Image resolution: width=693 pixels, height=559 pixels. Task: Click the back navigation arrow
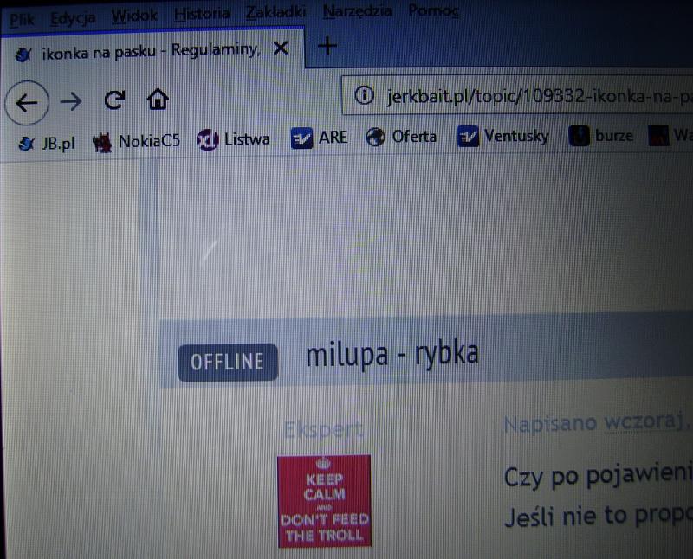tap(27, 102)
